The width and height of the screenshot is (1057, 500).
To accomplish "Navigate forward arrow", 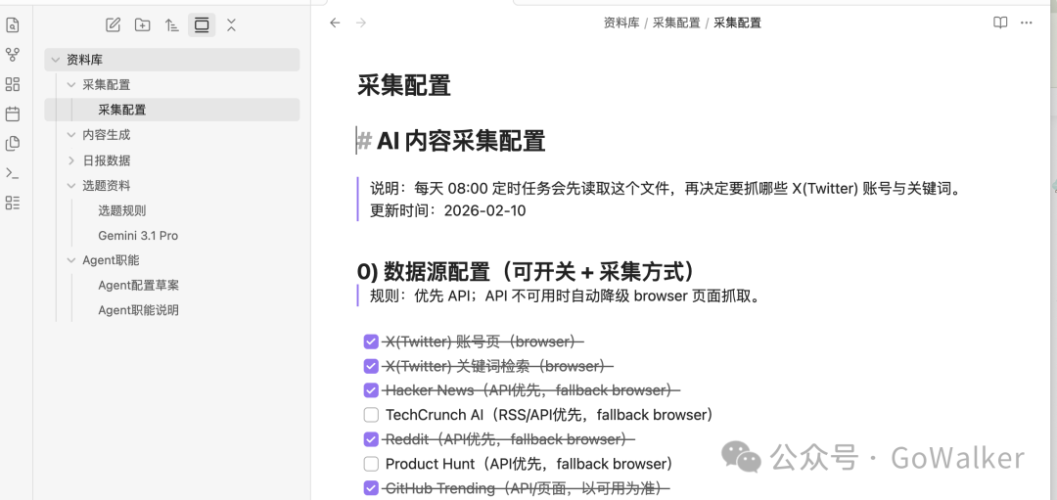I will click(361, 23).
